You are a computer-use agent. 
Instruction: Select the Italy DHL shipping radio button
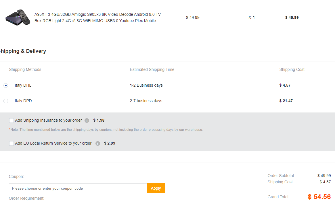[6, 86]
